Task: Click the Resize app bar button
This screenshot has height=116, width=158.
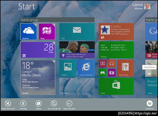Action: 38,105
